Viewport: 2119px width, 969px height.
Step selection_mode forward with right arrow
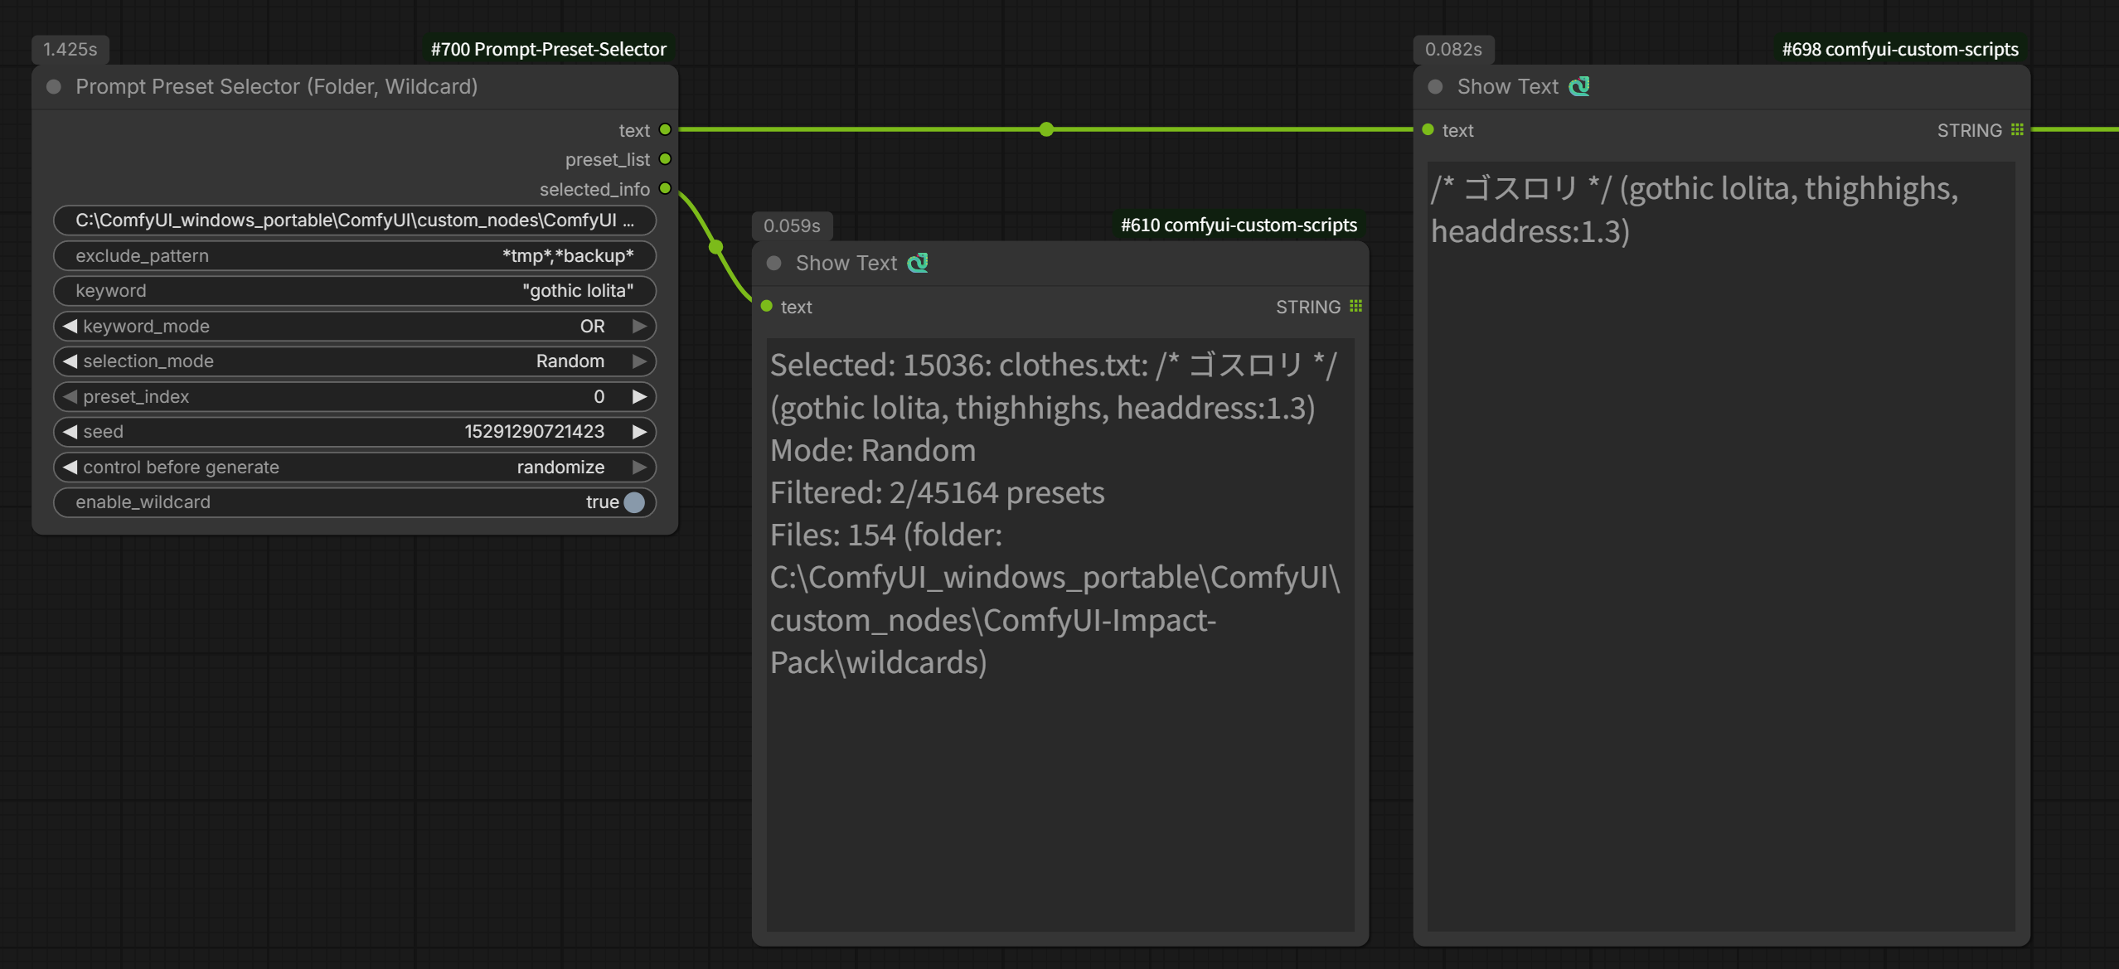pyautogui.click(x=639, y=361)
